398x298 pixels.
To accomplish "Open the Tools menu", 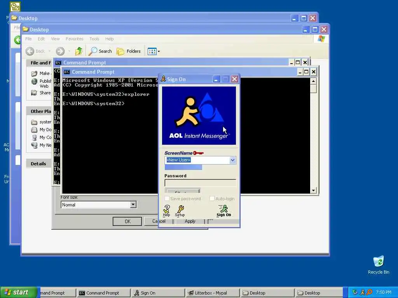I will pos(94,39).
